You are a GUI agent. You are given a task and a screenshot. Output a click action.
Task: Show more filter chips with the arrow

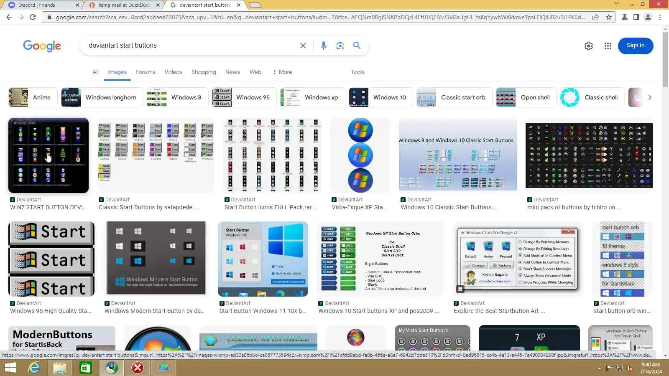tap(649, 97)
